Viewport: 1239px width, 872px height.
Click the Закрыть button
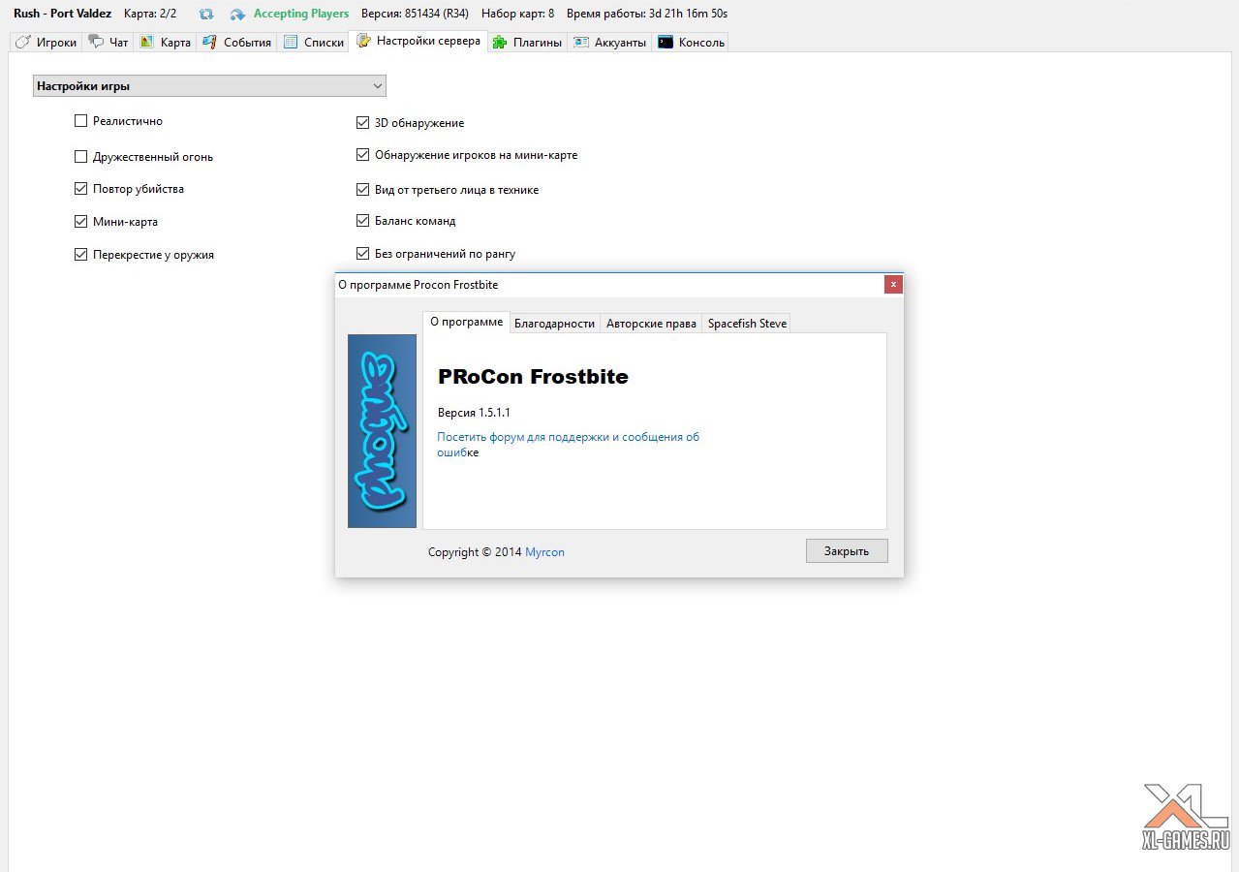[847, 550]
